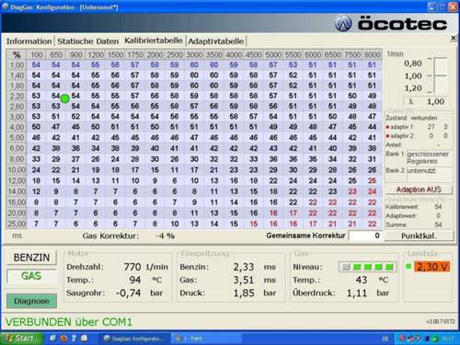Click the Gas Korrektur -4 % value

pyautogui.click(x=165, y=236)
